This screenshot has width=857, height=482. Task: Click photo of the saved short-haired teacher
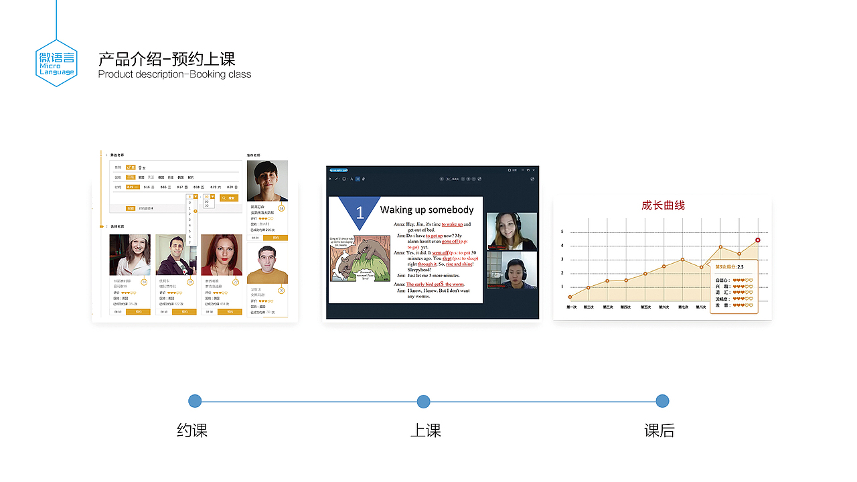click(267, 181)
